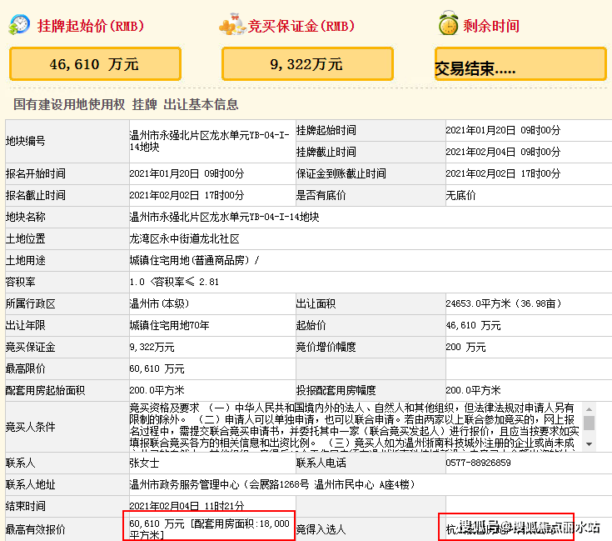This screenshot has width=612, height=541.
Task: Click parcel number value ending YB-04-I-14地块 in 地块编号 row
Action: point(210,141)
